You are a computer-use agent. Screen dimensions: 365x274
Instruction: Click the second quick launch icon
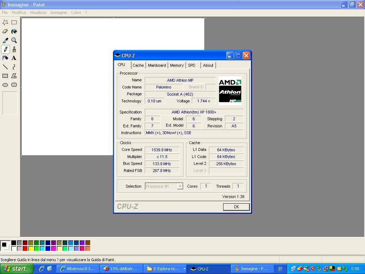tap(50, 269)
